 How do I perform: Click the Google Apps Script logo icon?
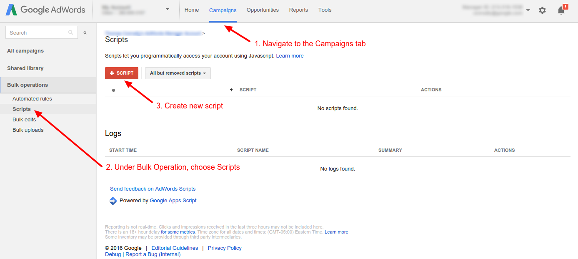pyautogui.click(x=113, y=201)
